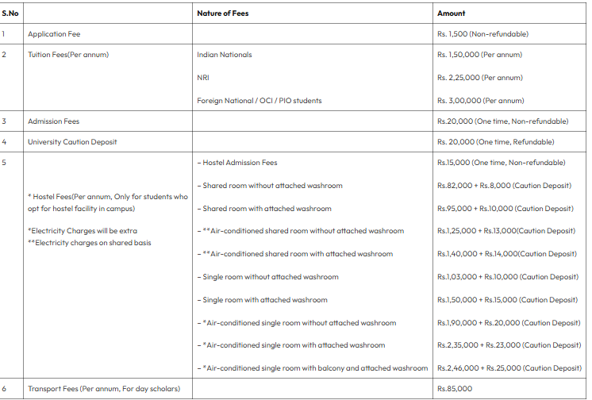Select 'Hostel Admission Fees' entry
592x400 pixels.
click(x=240, y=163)
